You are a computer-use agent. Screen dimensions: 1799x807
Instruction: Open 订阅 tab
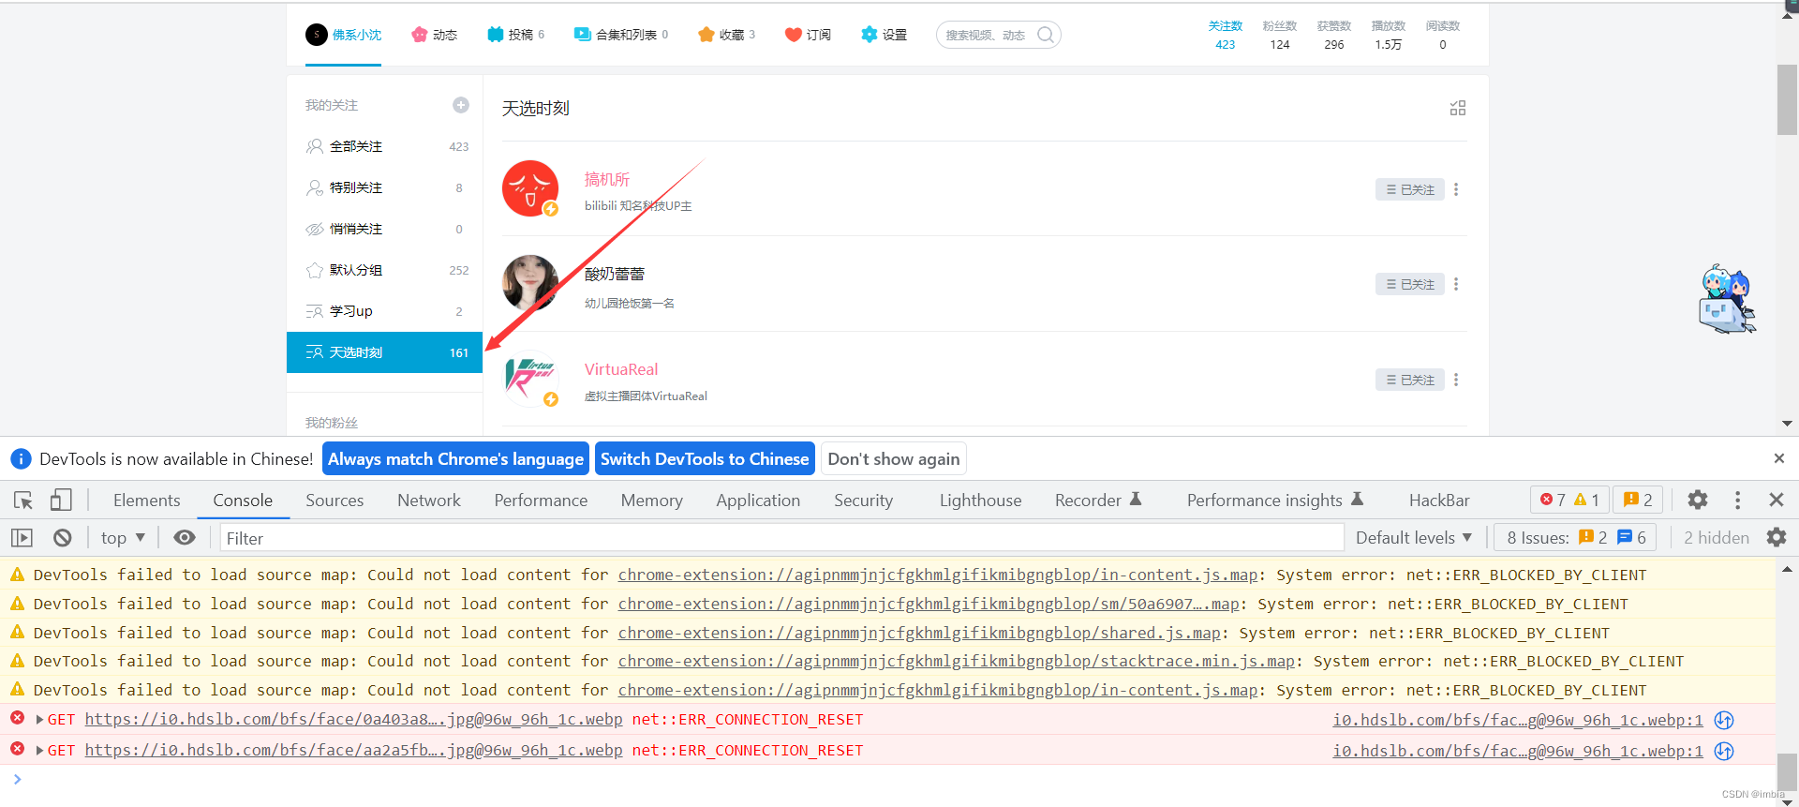[x=808, y=35]
